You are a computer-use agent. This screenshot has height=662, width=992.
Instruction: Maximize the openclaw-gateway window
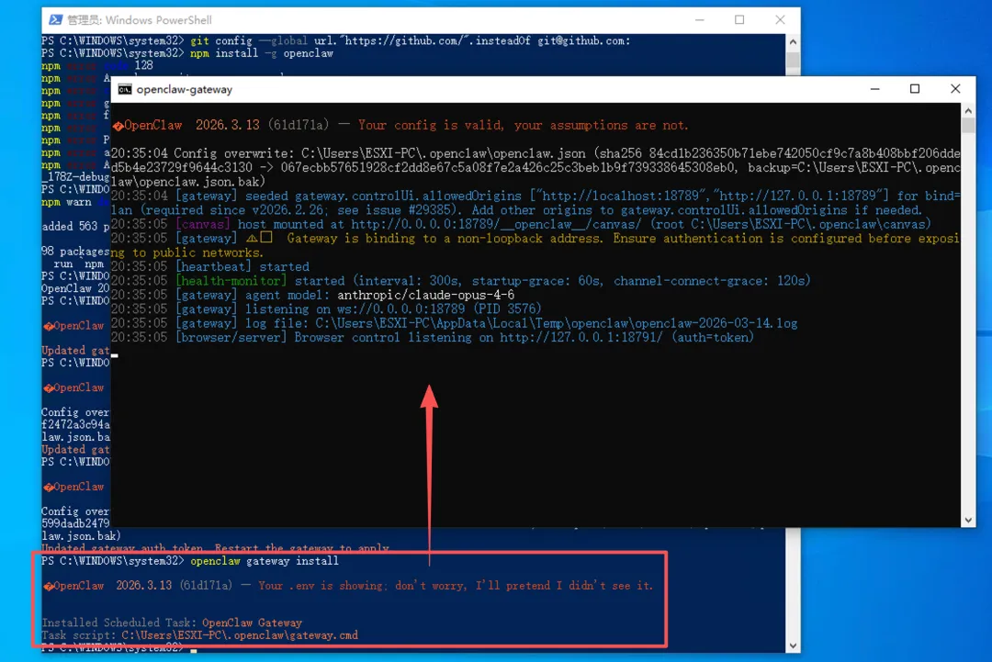(x=915, y=89)
